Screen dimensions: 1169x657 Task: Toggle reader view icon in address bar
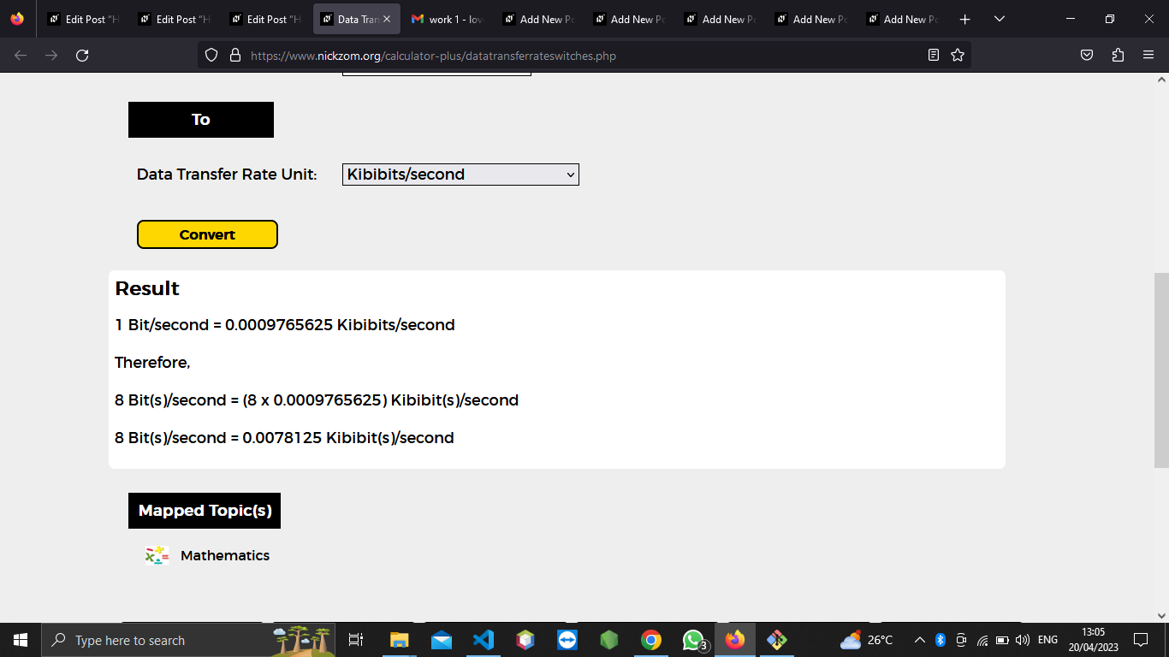(x=934, y=56)
